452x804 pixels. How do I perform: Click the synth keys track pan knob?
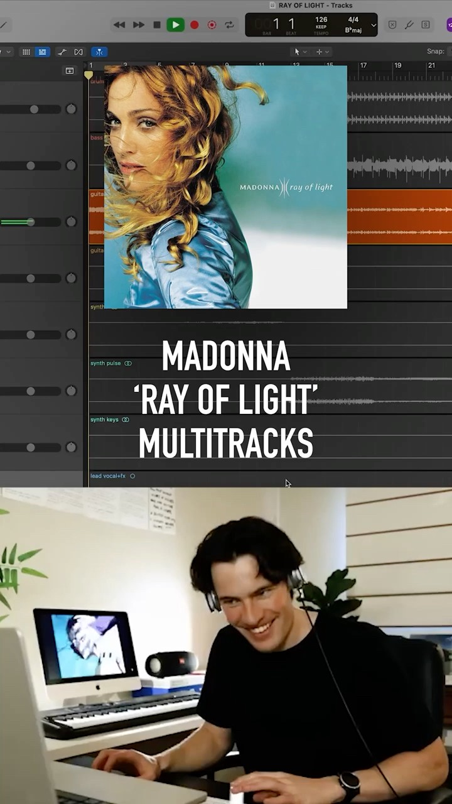(x=71, y=448)
